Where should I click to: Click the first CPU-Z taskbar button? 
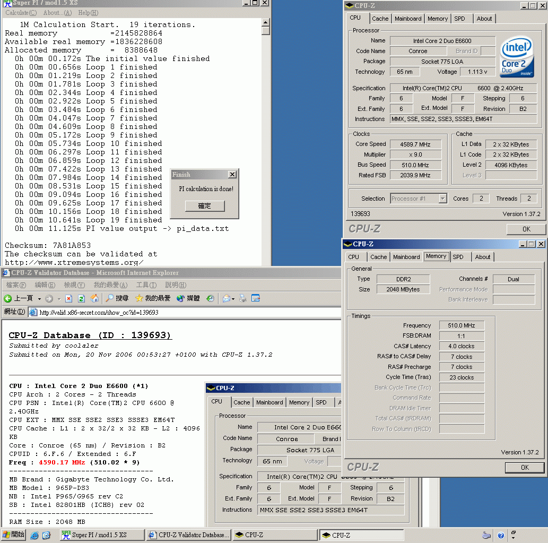[275, 535]
